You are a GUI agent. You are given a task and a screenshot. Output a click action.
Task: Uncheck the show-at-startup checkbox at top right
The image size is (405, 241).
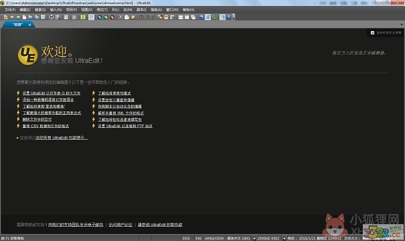372,33
